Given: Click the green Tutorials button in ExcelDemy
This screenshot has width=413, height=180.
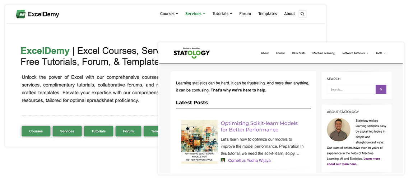Looking at the screenshot, I should [x=98, y=131].
